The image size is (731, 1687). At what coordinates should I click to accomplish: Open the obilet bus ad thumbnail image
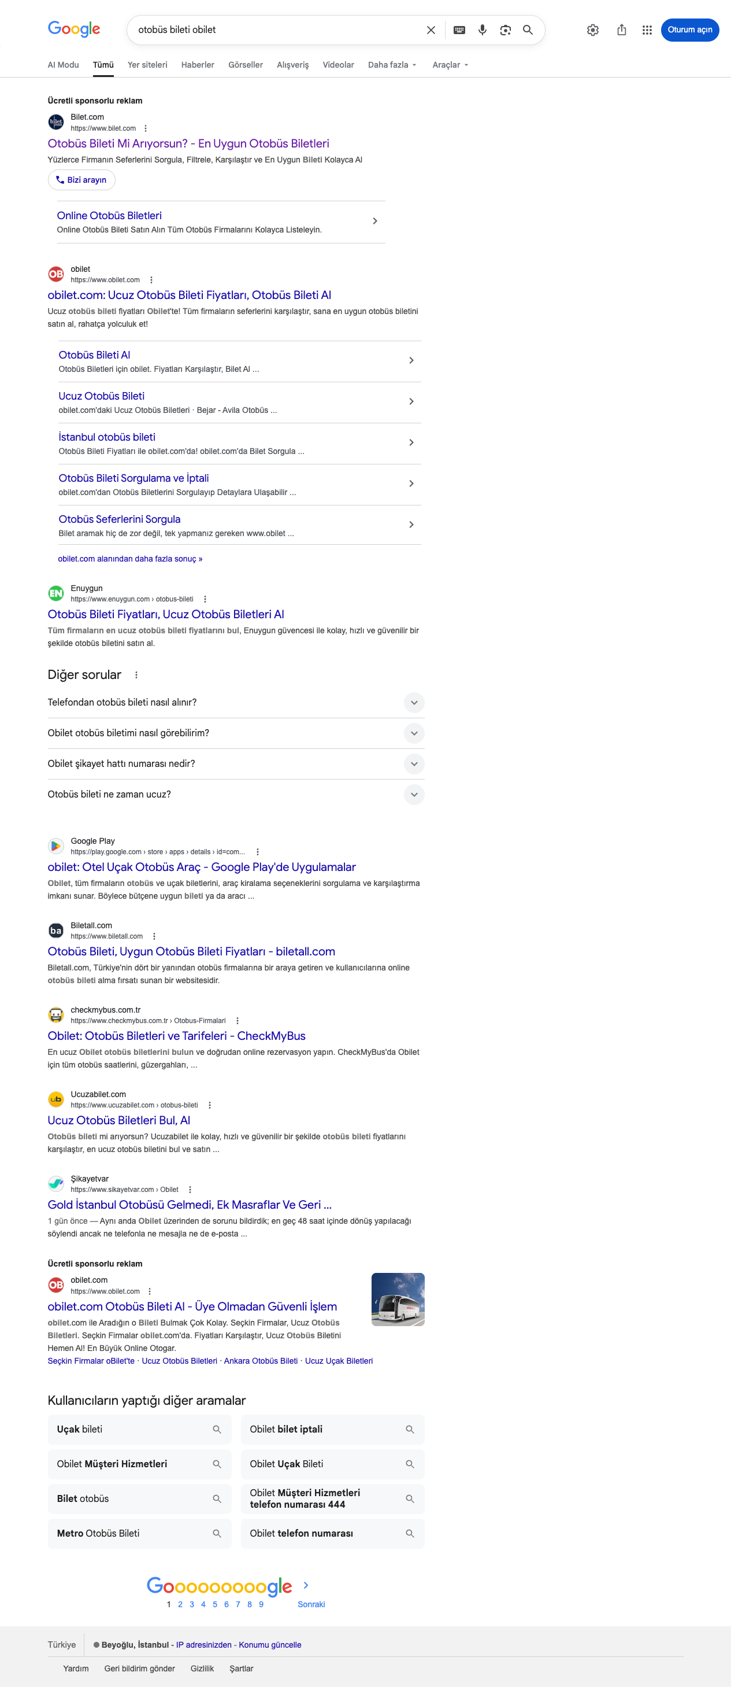point(398,1300)
